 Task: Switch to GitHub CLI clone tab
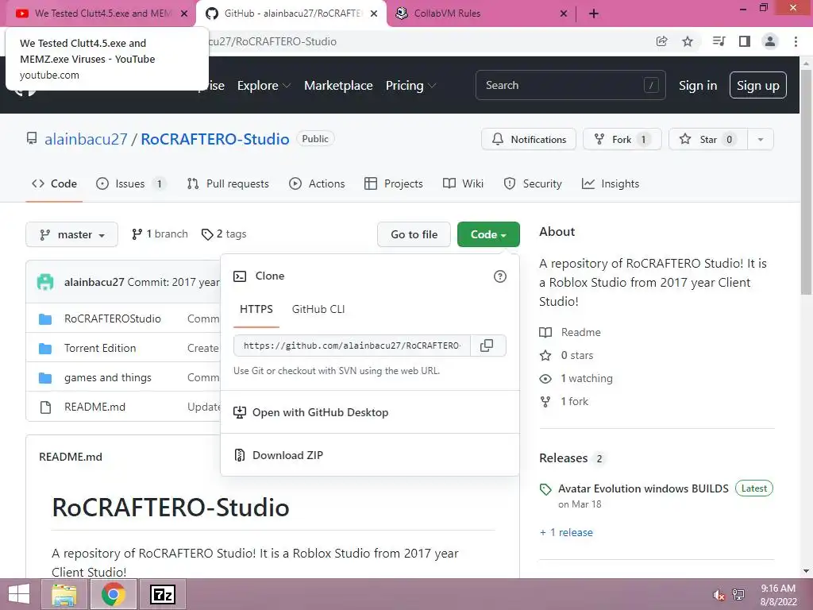tap(318, 309)
